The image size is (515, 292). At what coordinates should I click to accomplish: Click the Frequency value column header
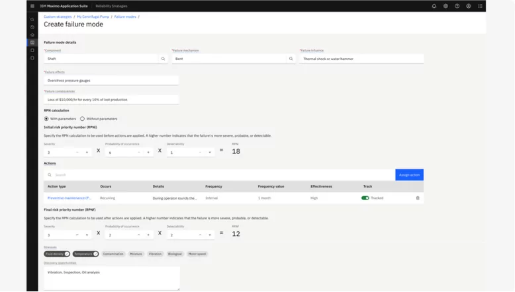point(271,186)
